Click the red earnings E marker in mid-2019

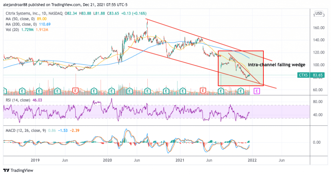(75, 91)
